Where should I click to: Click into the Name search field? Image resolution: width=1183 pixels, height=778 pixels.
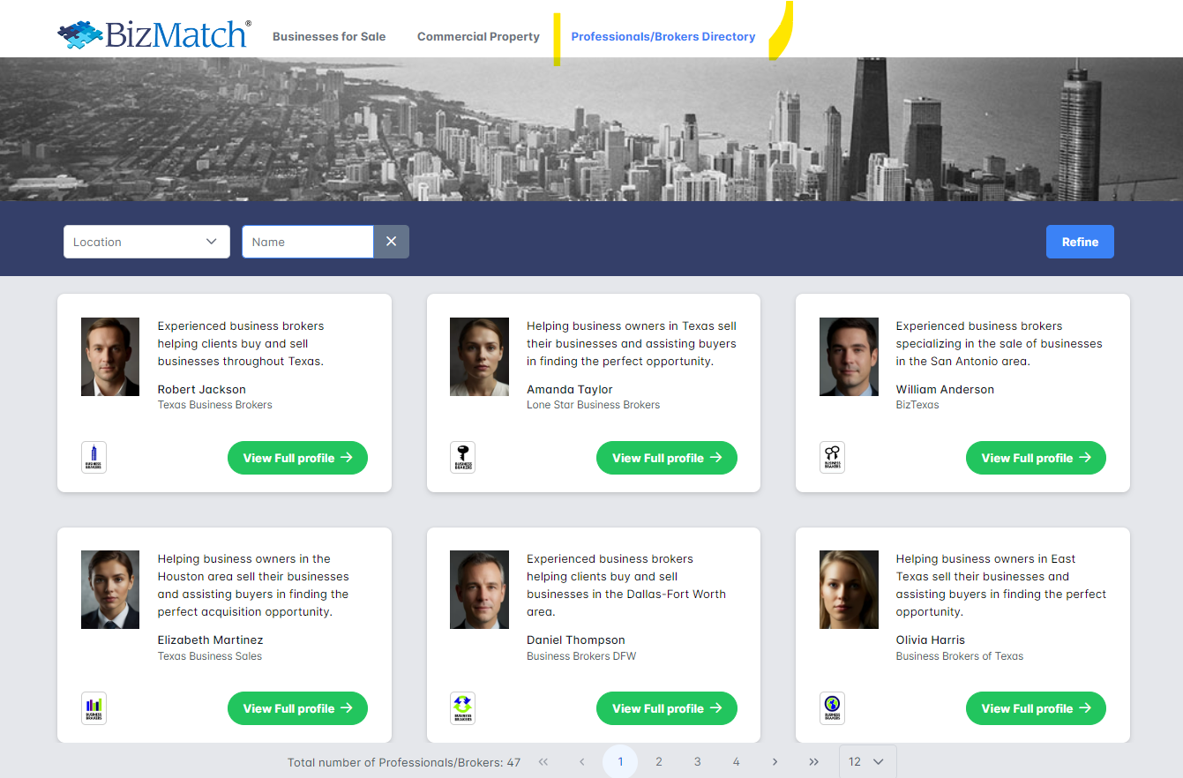[308, 242]
